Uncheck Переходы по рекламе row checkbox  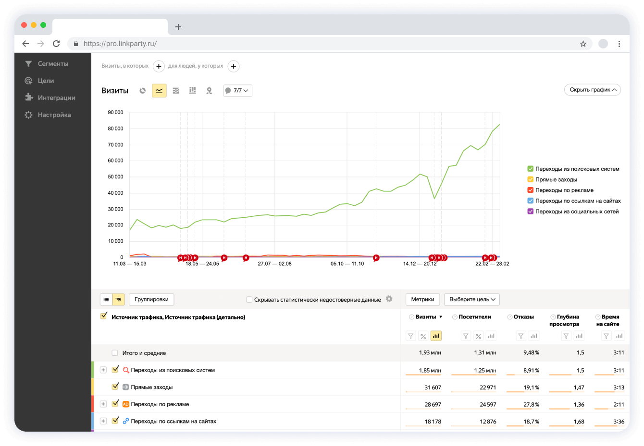click(x=115, y=404)
